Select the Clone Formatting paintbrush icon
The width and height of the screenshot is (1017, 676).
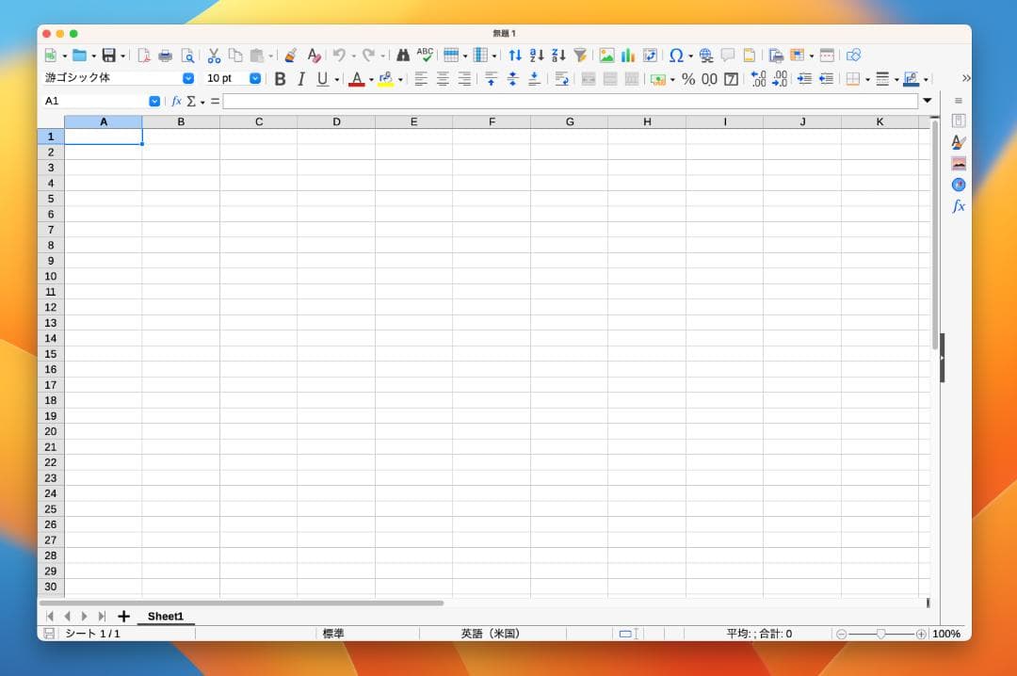290,56
